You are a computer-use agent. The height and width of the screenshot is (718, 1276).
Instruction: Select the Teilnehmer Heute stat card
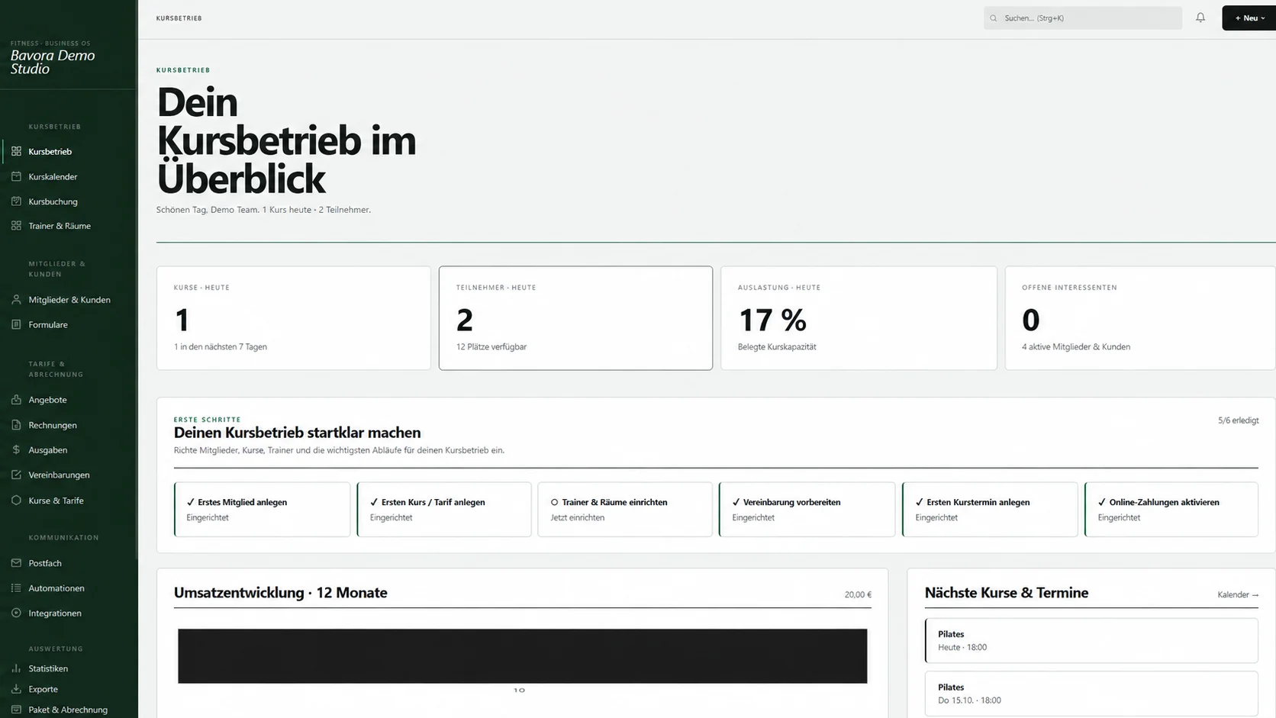[x=575, y=318]
